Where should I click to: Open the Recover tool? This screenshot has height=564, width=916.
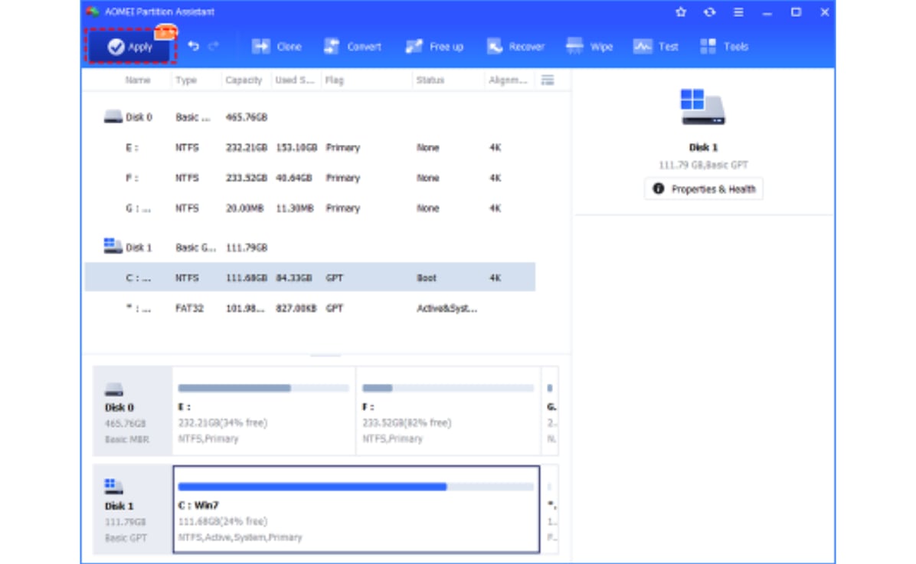pos(515,46)
